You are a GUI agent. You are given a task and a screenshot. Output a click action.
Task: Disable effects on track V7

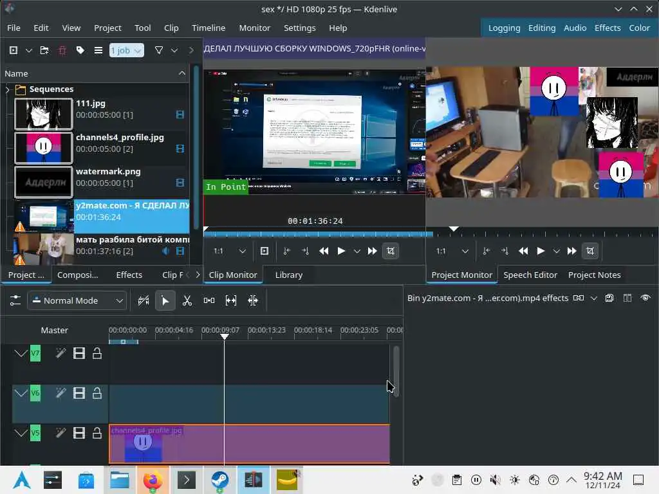point(61,353)
